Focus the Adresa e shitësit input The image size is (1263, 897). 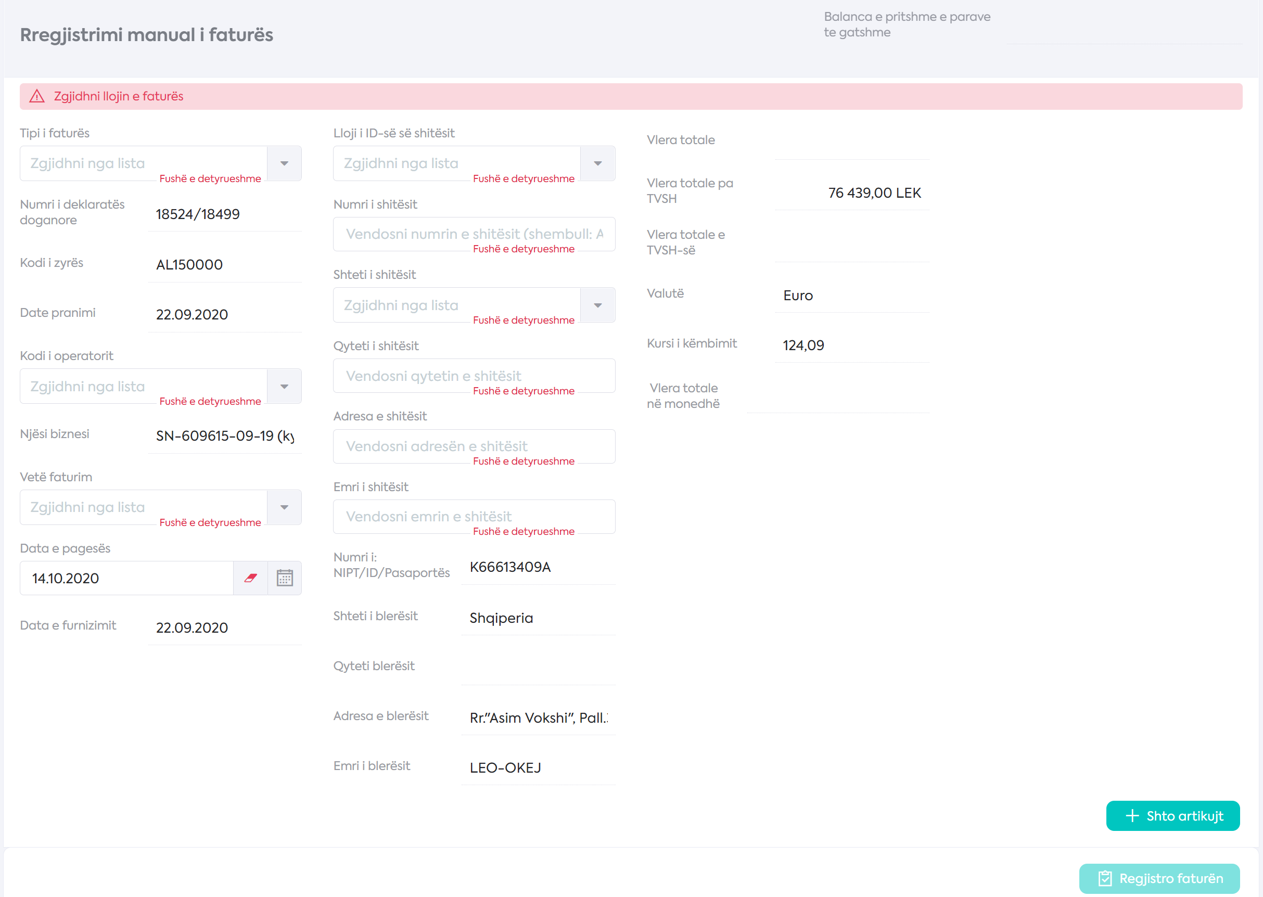point(474,446)
